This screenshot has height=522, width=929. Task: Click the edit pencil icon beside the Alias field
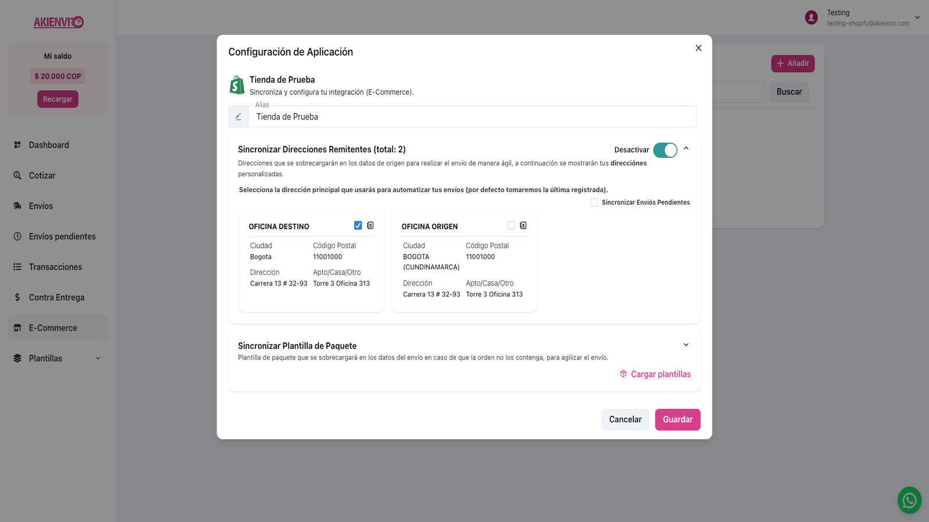(238, 116)
